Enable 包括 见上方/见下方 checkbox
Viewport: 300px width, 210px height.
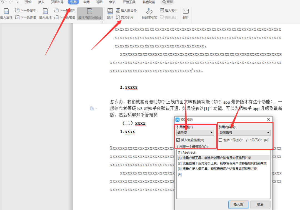pyautogui.click(x=220, y=140)
